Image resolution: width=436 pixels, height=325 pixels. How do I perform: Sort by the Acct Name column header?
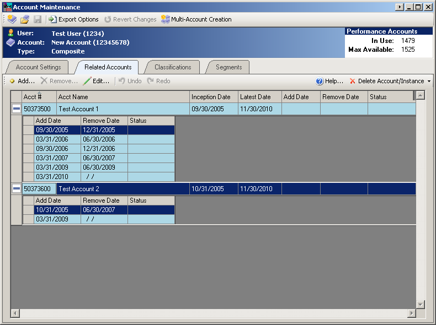(123, 97)
